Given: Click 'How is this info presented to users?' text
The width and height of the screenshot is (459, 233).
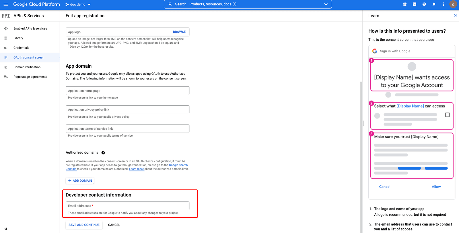Looking at the screenshot, I should (407, 31).
